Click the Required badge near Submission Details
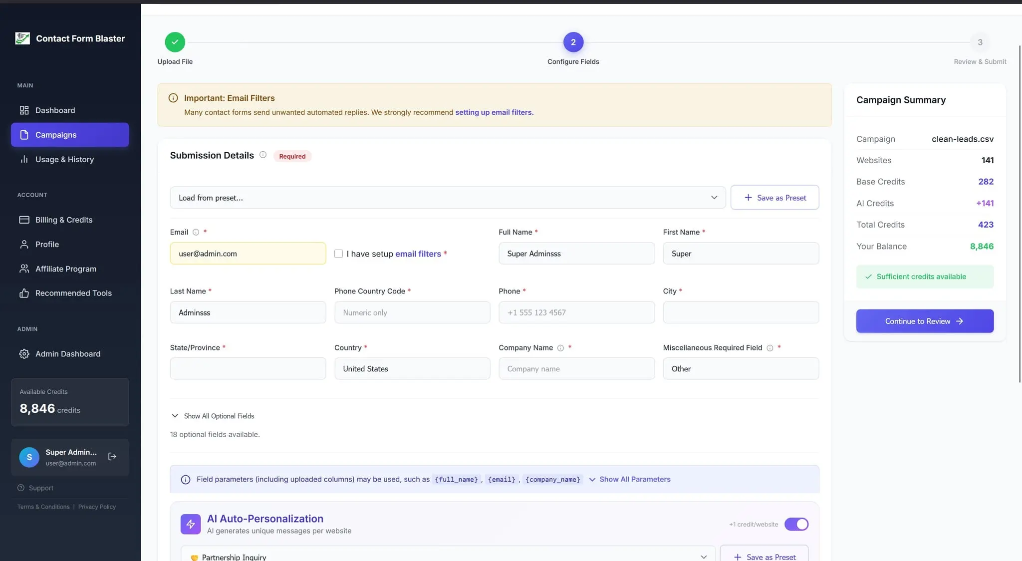 [x=292, y=156]
